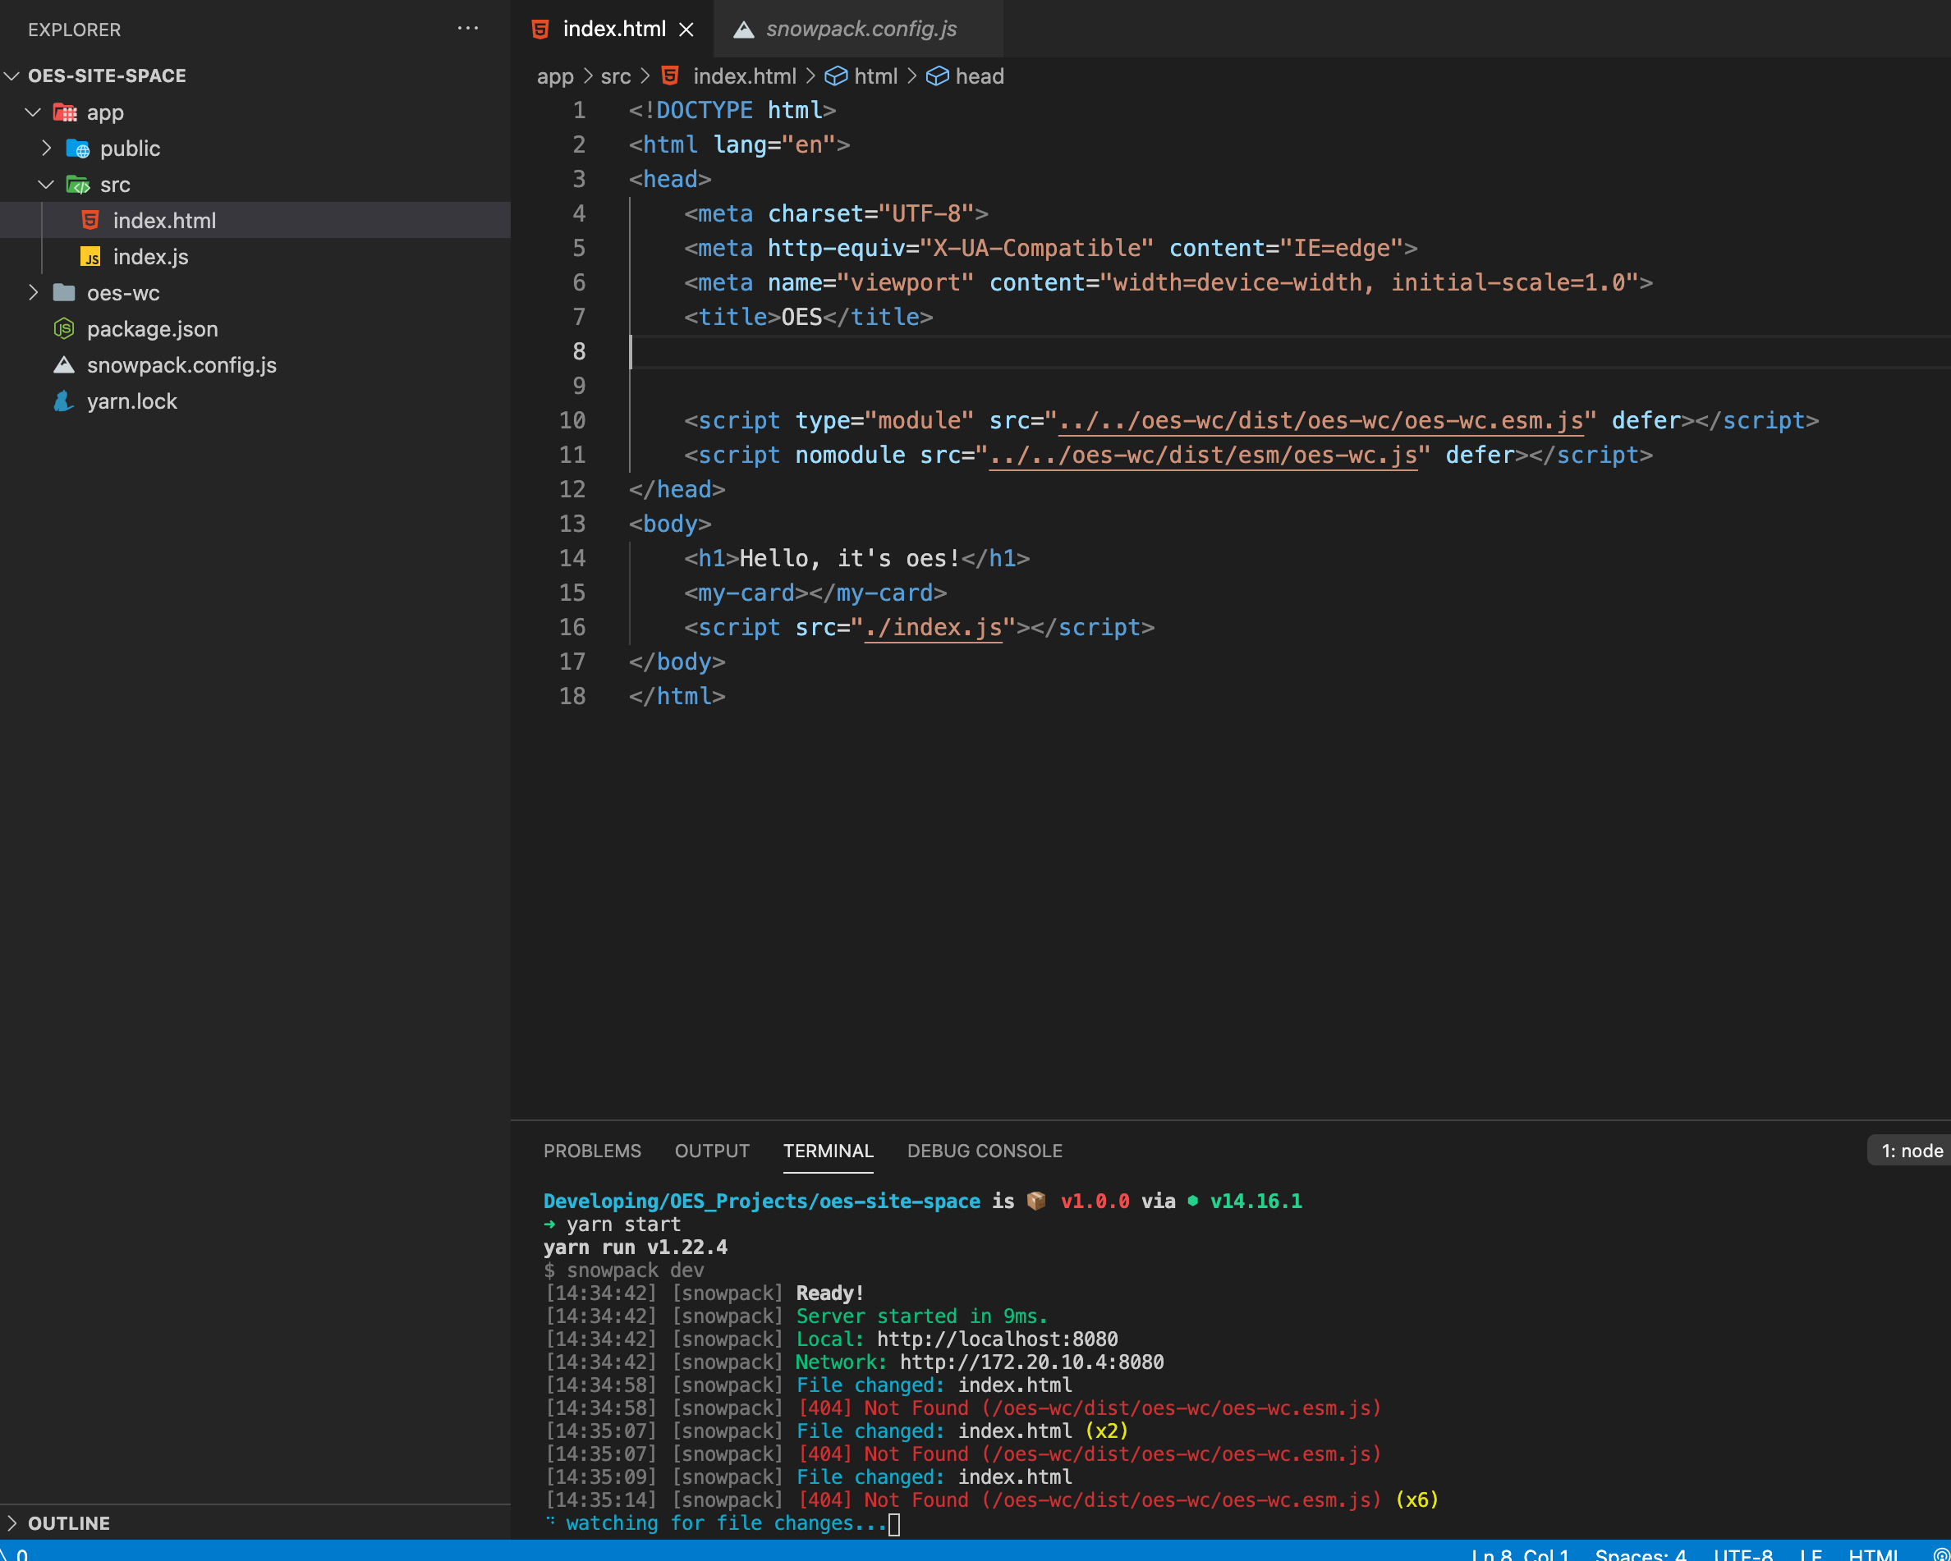Open the '1: node' terminal selector dropdown
1951x1561 pixels.
pos(1909,1151)
